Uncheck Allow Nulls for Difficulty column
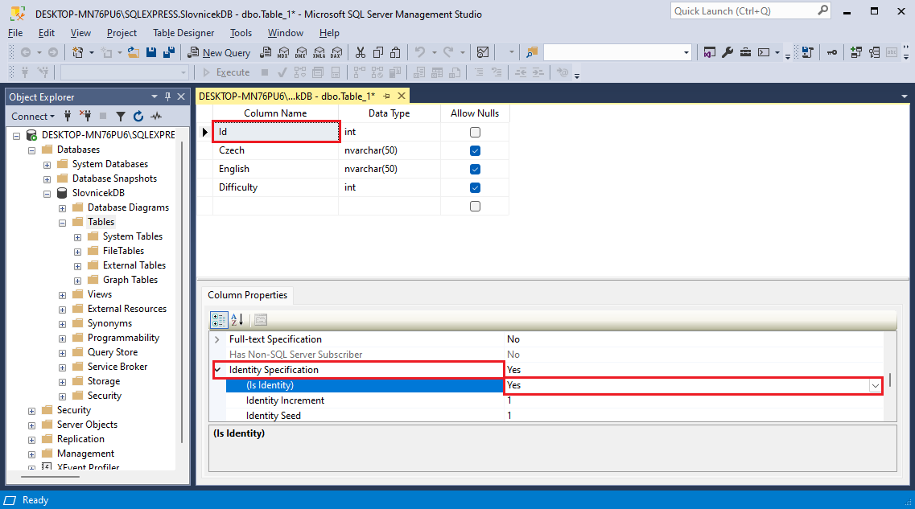The height and width of the screenshot is (509, 915). (x=475, y=187)
